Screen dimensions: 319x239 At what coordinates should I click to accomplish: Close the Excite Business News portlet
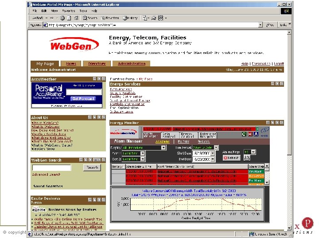[x=104, y=200]
